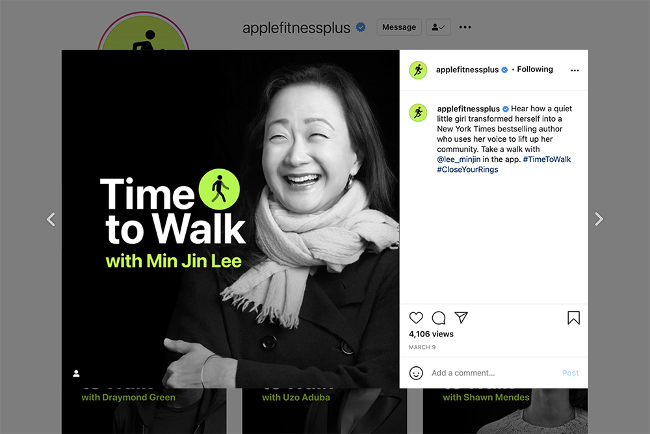
Task: Go to next post arrow
Action: pyautogui.click(x=599, y=219)
